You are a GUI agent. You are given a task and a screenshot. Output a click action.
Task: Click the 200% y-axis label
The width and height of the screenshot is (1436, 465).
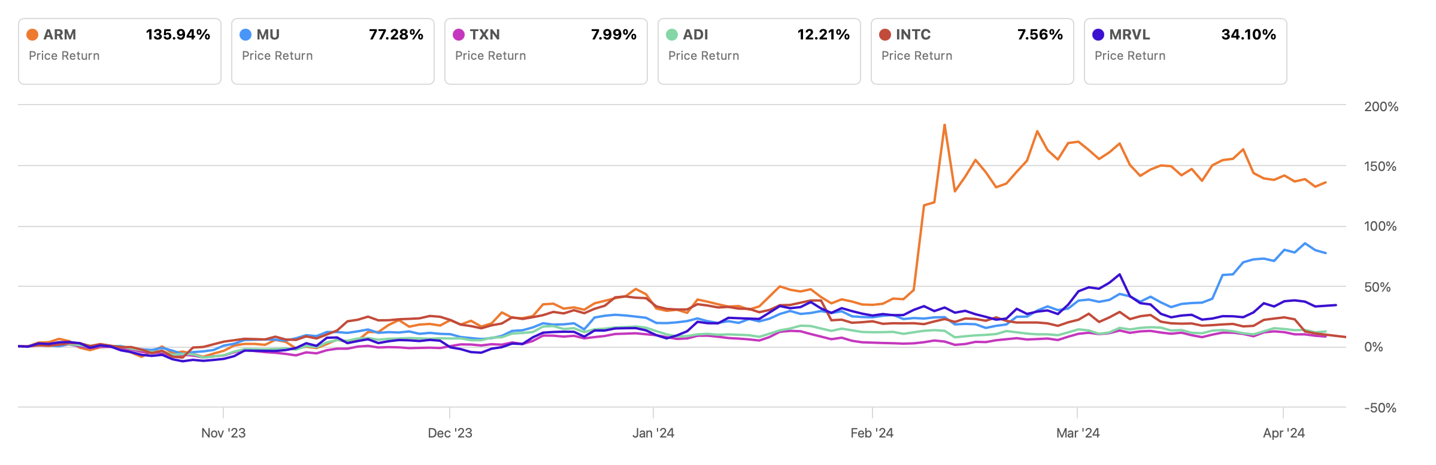pyautogui.click(x=1381, y=107)
